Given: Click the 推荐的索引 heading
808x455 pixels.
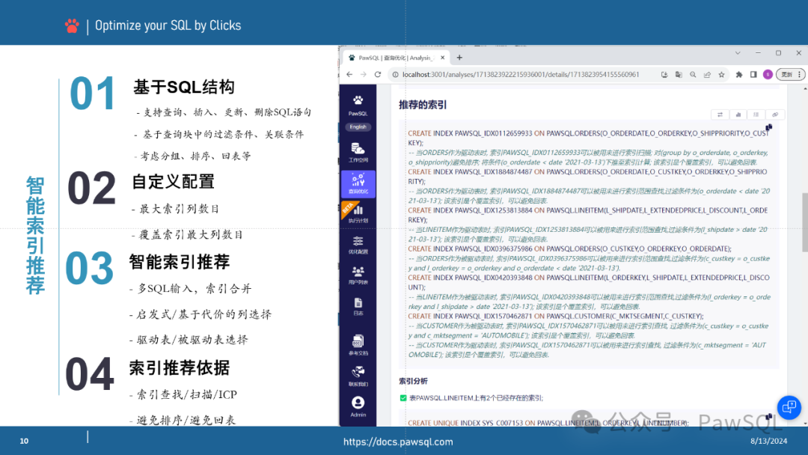Looking at the screenshot, I should (423, 105).
